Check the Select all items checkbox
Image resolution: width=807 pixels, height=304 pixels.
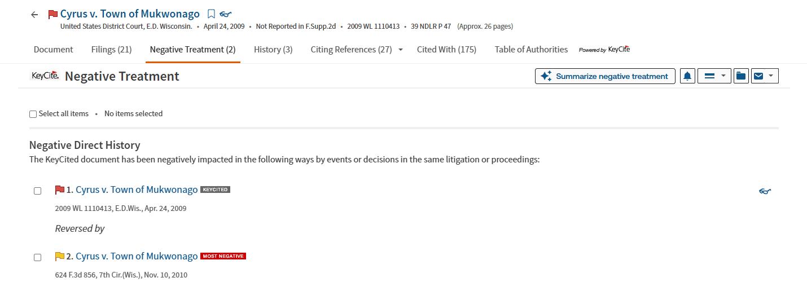33,114
